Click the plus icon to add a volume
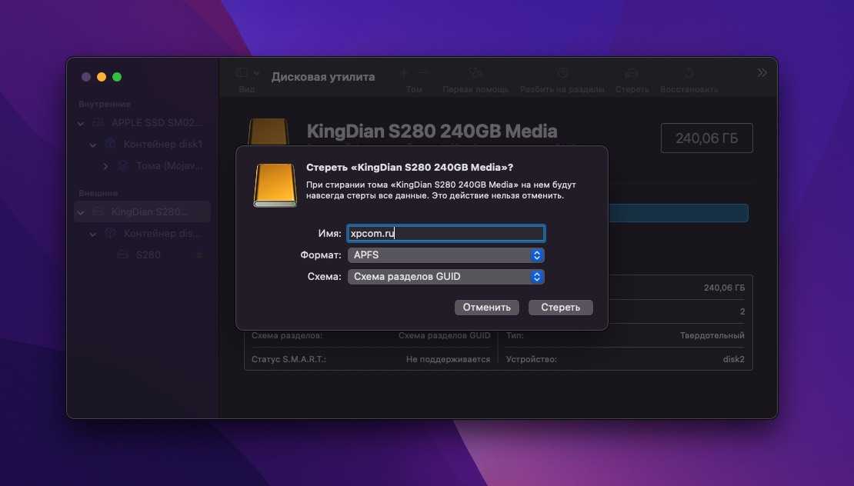Viewport: 854px width, 486px height. point(404,74)
